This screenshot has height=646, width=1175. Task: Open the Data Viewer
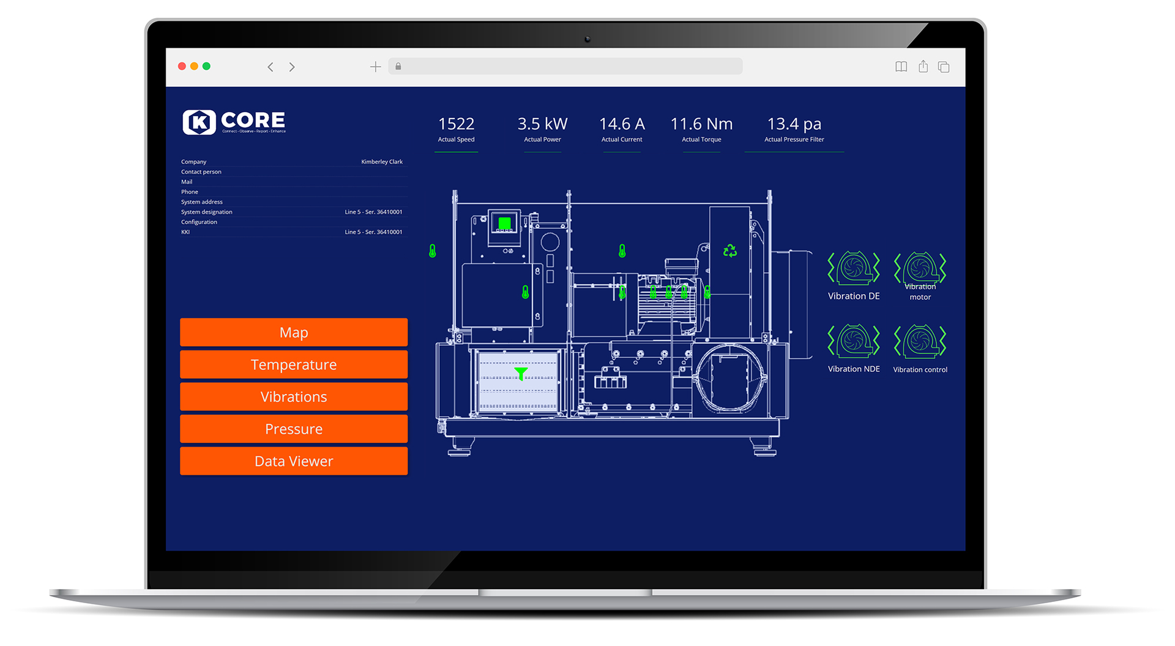pyautogui.click(x=294, y=461)
